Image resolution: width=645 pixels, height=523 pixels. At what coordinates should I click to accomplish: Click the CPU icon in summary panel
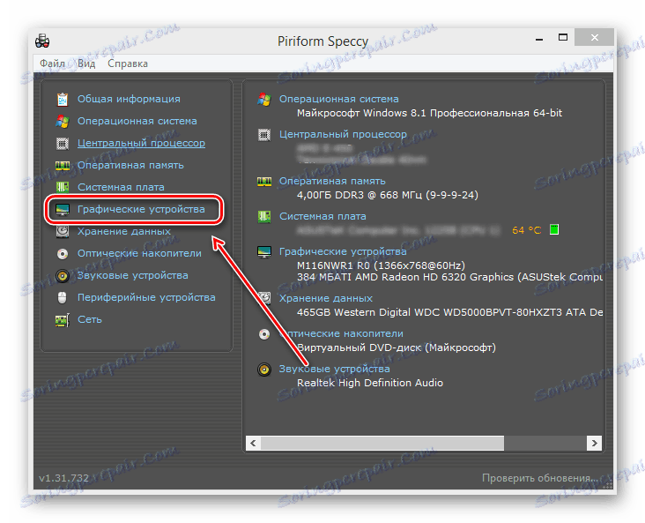click(x=264, y=135)
